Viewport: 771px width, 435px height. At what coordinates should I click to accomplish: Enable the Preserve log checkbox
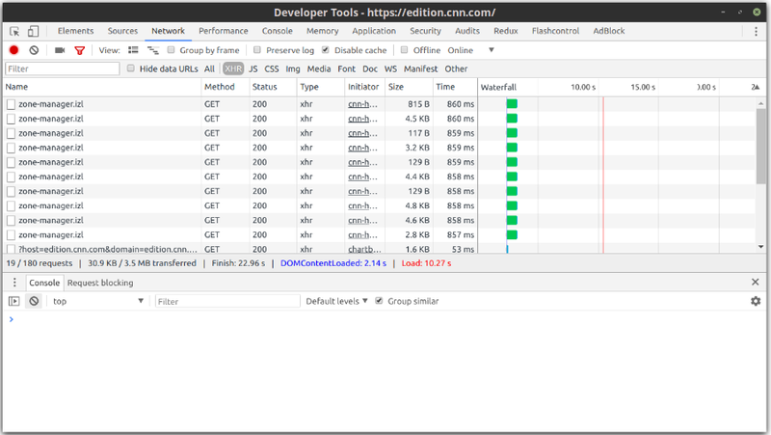(257, 50)
